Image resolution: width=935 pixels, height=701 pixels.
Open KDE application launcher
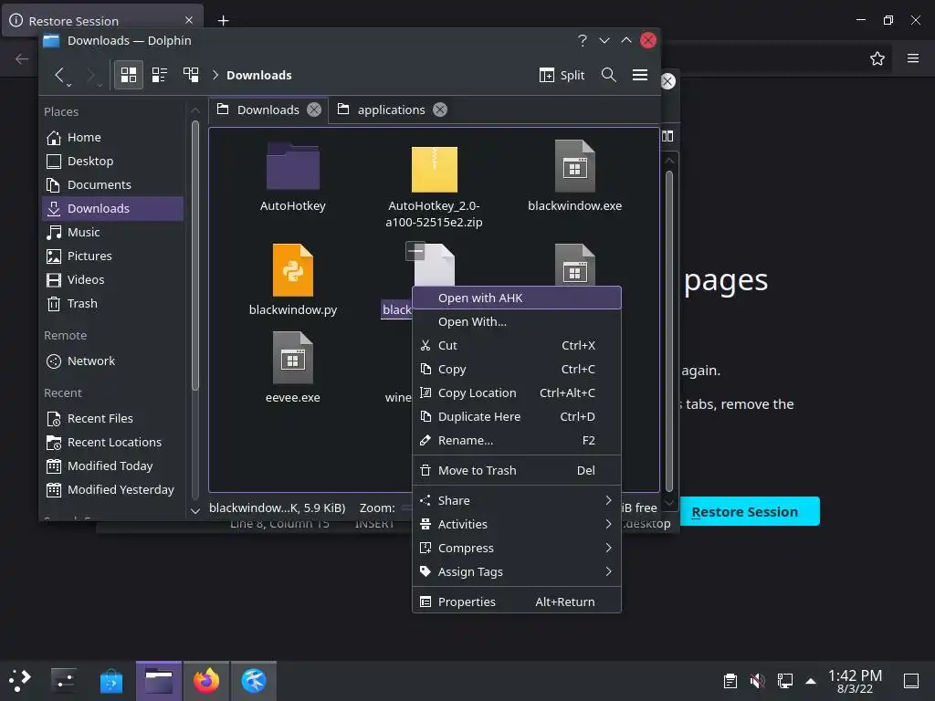(20, 681)
